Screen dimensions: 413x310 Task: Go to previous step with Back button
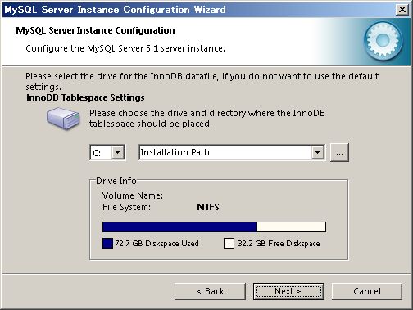210,291
